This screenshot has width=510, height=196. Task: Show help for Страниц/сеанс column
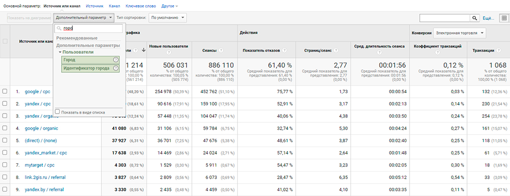tap(336, 50)
